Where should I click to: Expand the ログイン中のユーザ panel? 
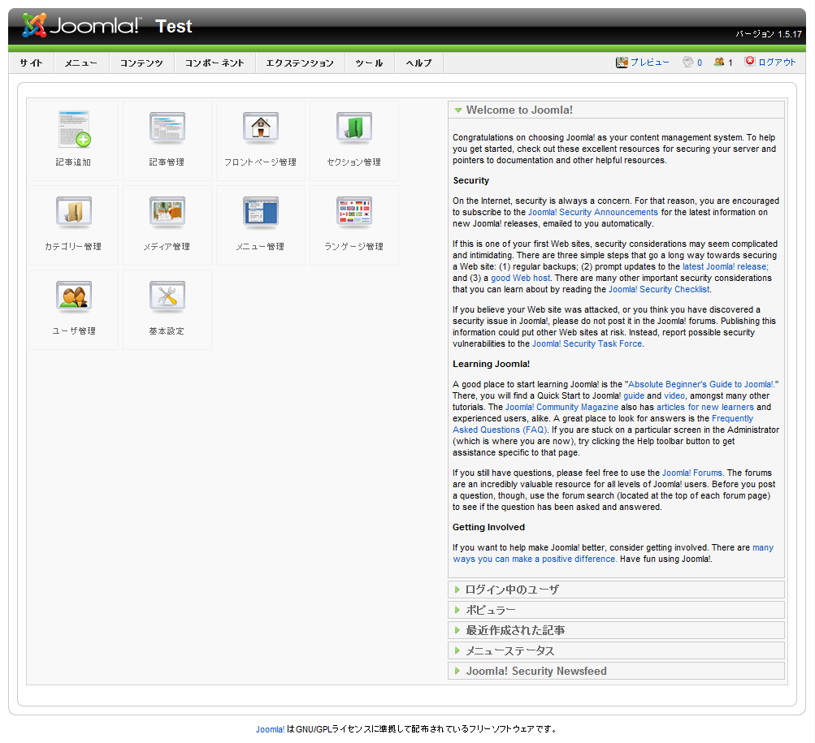[616, 590]
